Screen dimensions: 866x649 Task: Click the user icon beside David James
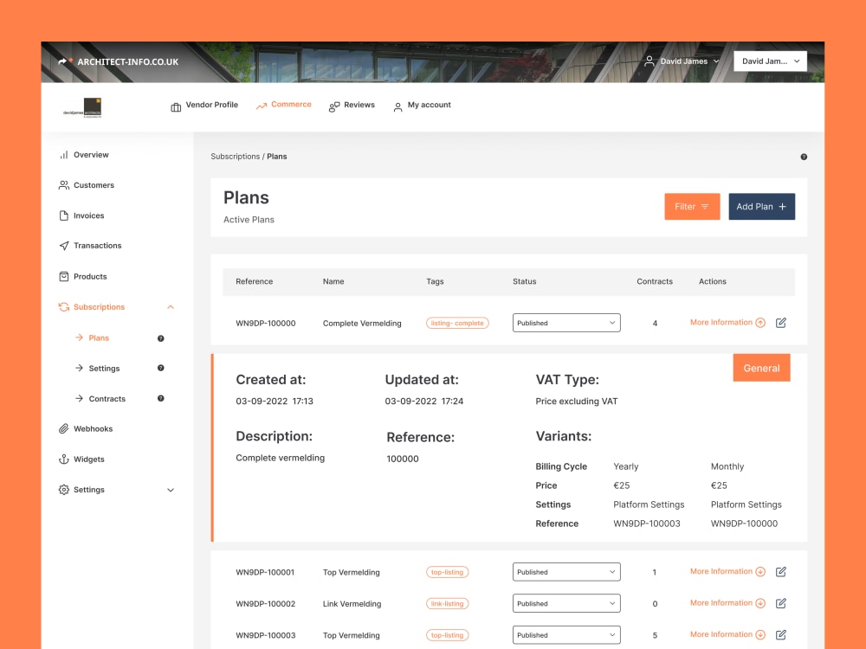point(649,61)
